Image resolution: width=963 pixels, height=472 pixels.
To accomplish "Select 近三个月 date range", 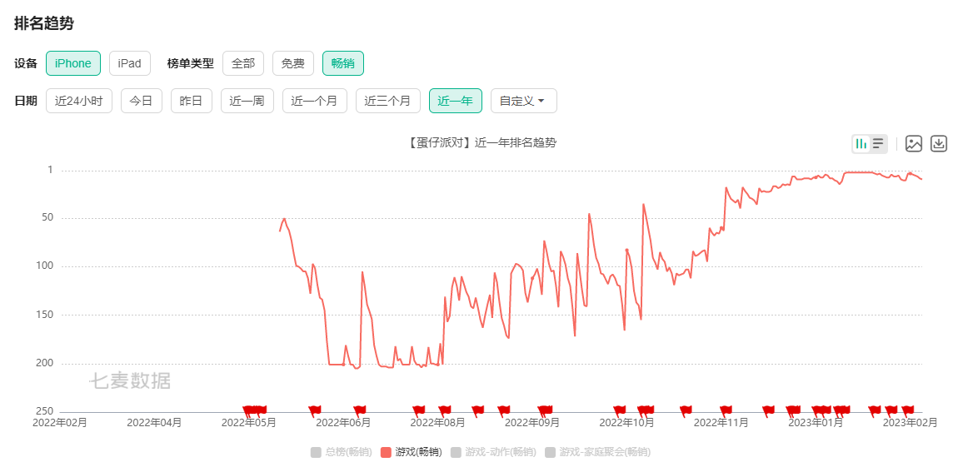I will 387,101.
